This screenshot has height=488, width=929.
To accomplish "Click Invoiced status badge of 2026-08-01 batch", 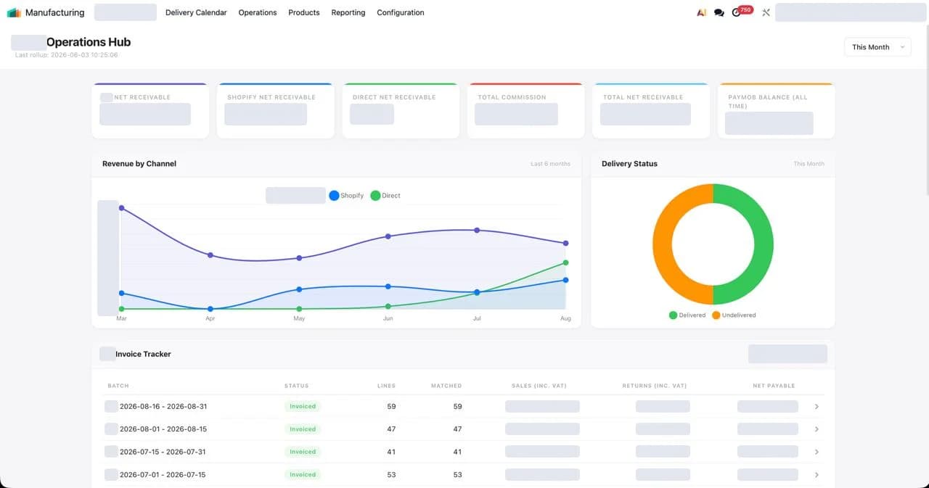I will 303,429.
